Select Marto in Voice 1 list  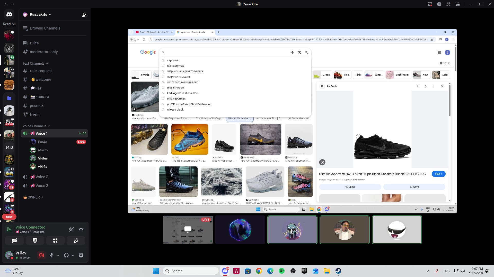tap(58, 150)
